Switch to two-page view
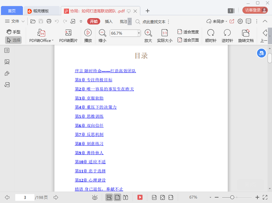The width and height of the screenshot is (272, 203). 125,197
